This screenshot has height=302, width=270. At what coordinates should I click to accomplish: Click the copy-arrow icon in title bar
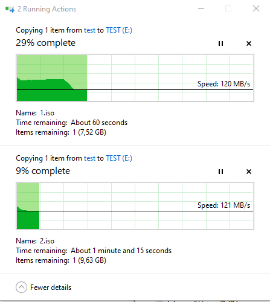tap(10, 9)
